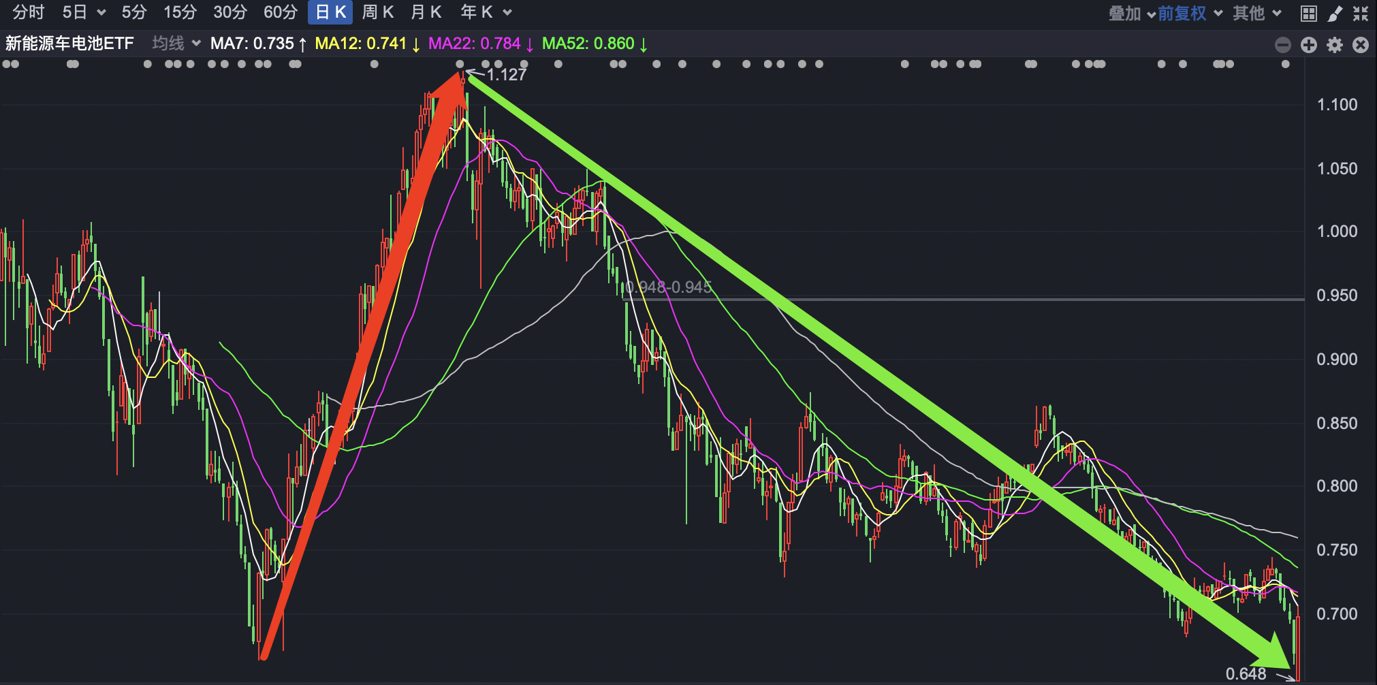
Task: Click the 新能源车电池ETF title
Action: point(69,44)
